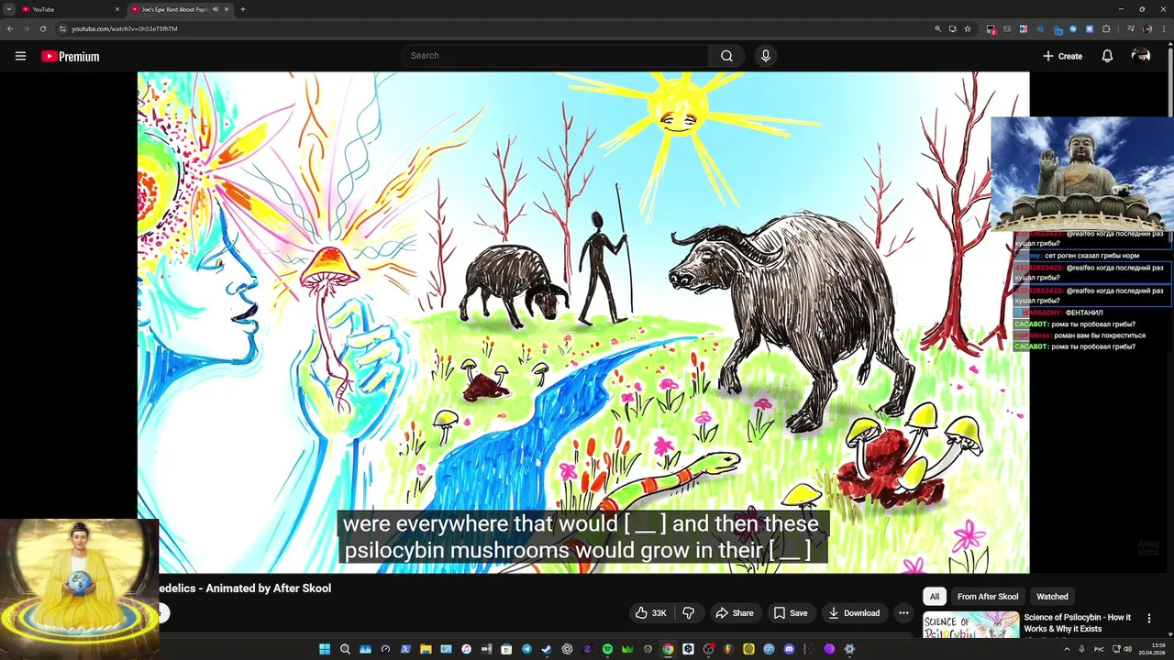1174x660 pixels.
Task: Install or cast icon in address bar
Action: [953, 28]
